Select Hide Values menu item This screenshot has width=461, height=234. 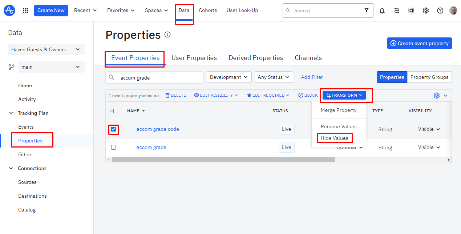[x=335, y=138]
